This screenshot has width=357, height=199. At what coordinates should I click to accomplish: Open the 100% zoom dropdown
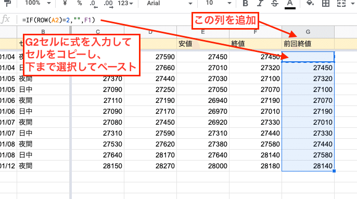coord(38,3)
